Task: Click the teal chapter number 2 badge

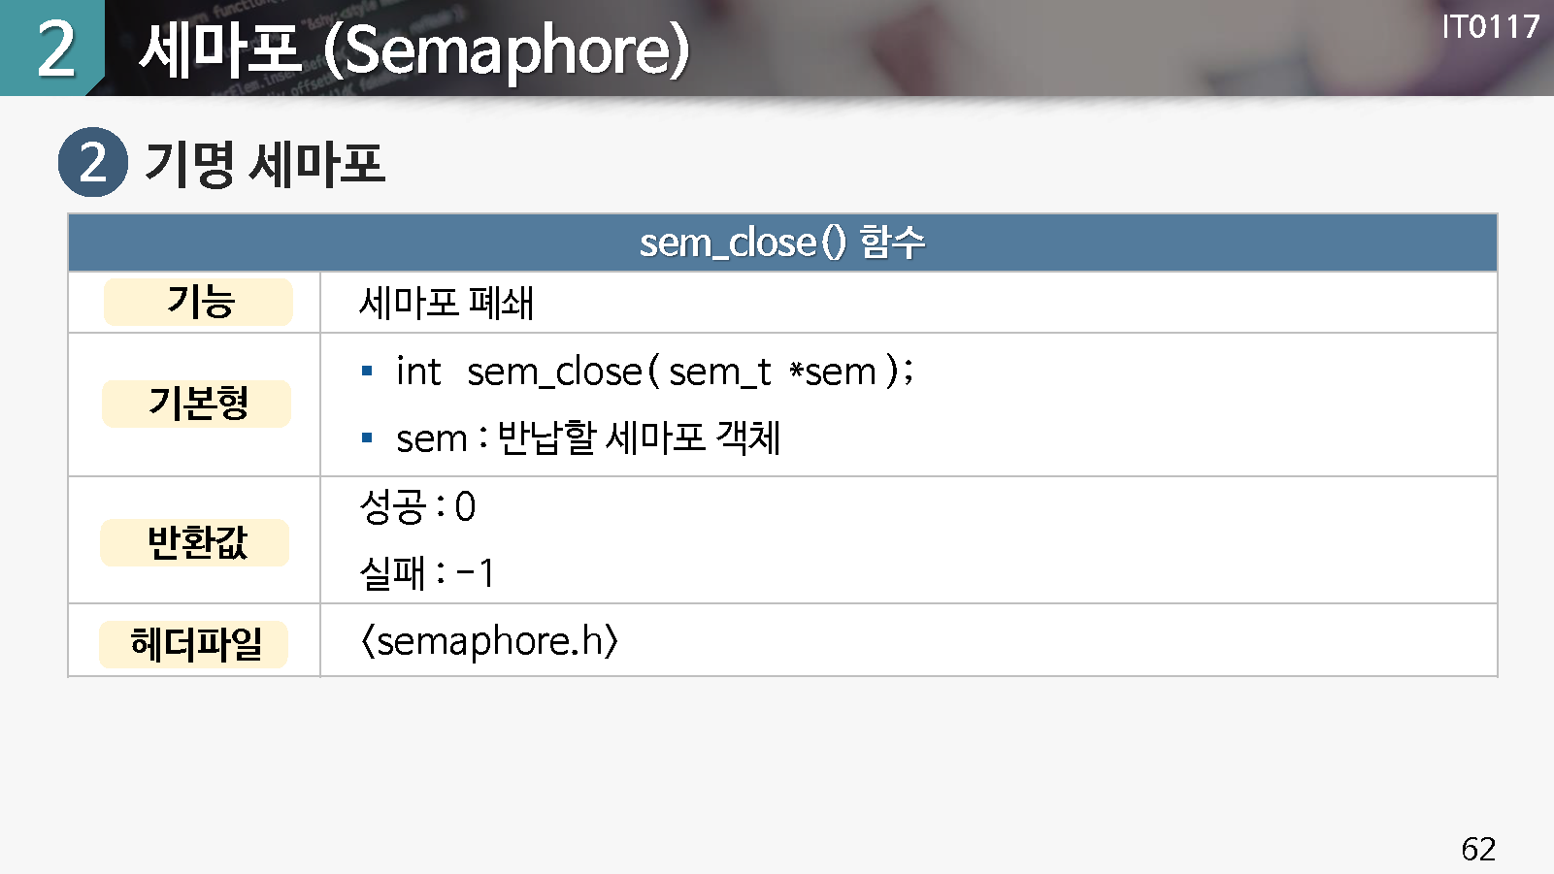Action: [x=53, y=49]
